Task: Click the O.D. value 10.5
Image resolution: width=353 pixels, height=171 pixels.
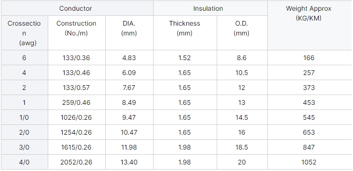Action: (242, 73)
